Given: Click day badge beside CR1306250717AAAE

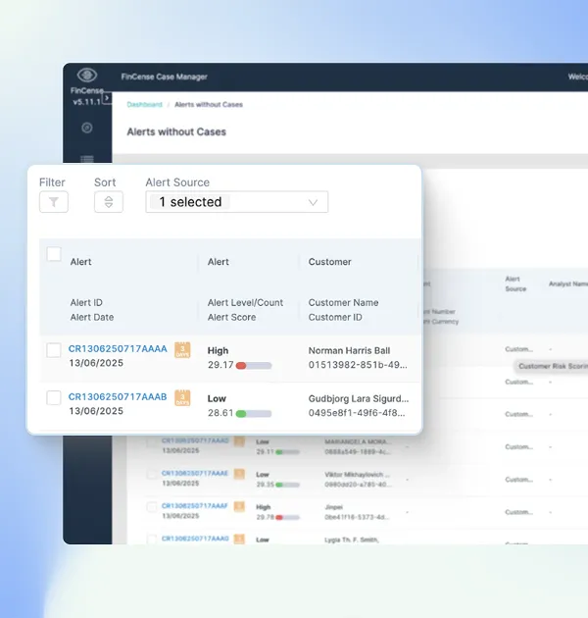Looking at the screenshot, I should pos(239,474).
